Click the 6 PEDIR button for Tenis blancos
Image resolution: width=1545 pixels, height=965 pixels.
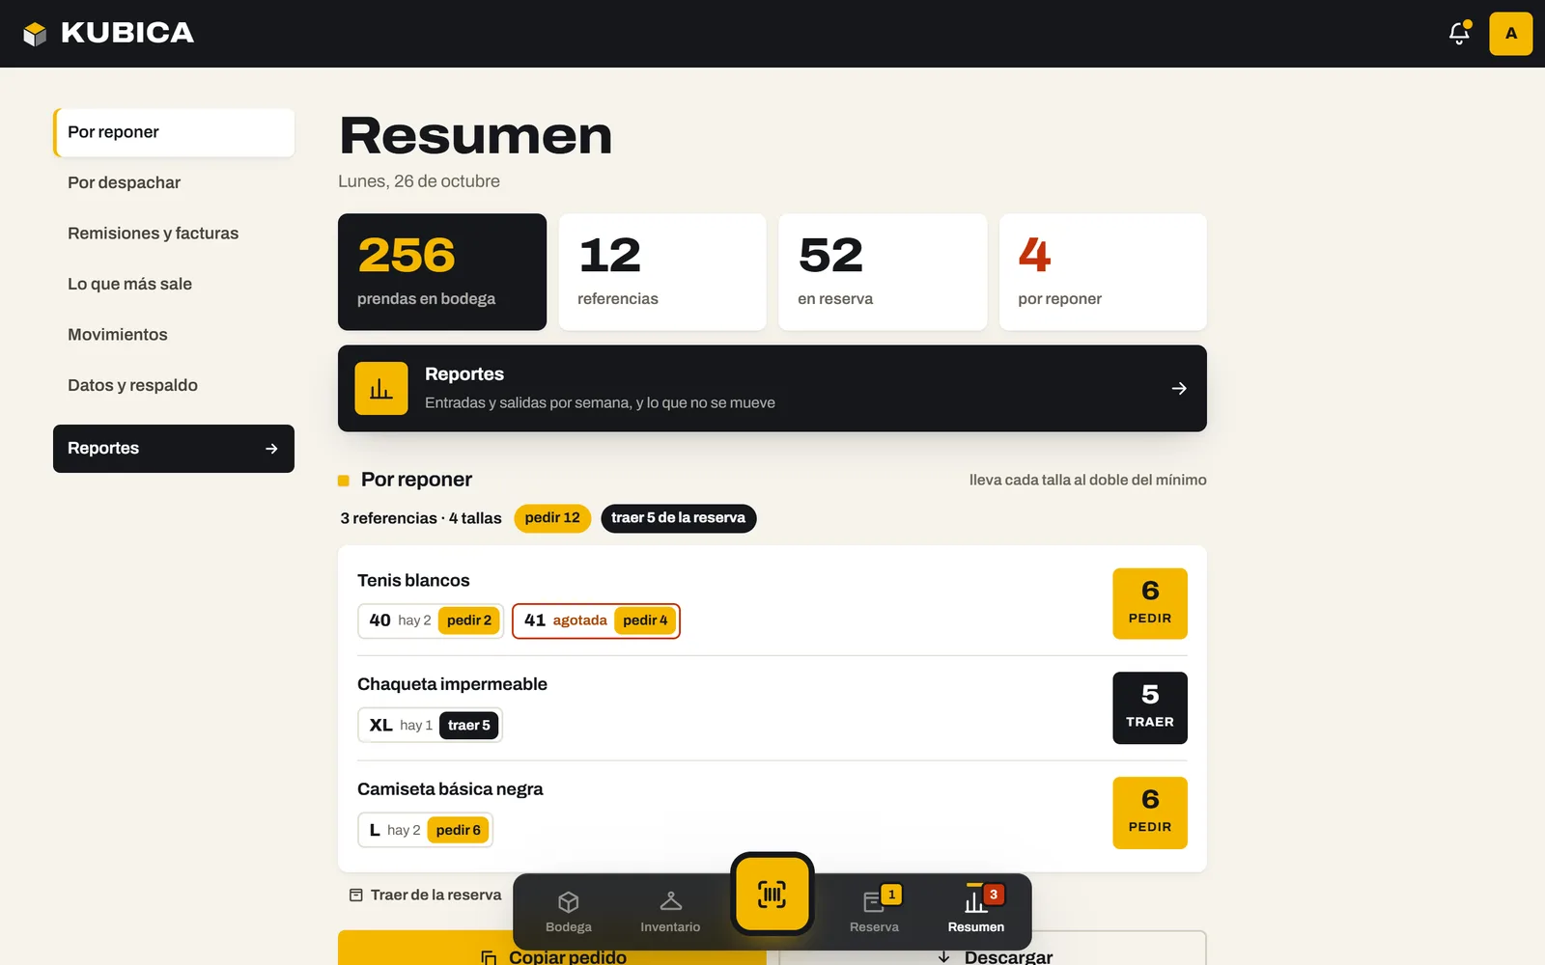[x=1150, y=603]
